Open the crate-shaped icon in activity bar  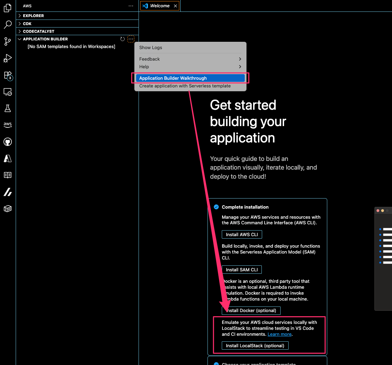[x=8, y=209]
